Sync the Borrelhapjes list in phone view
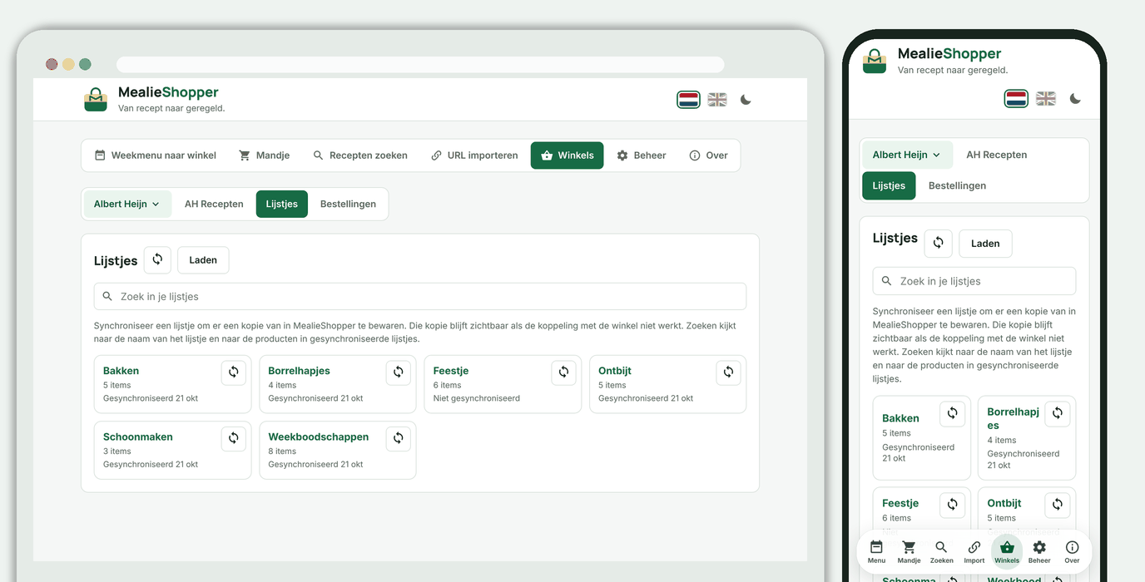This screenshot has height=582, width=1145. tap(1058, 413)
